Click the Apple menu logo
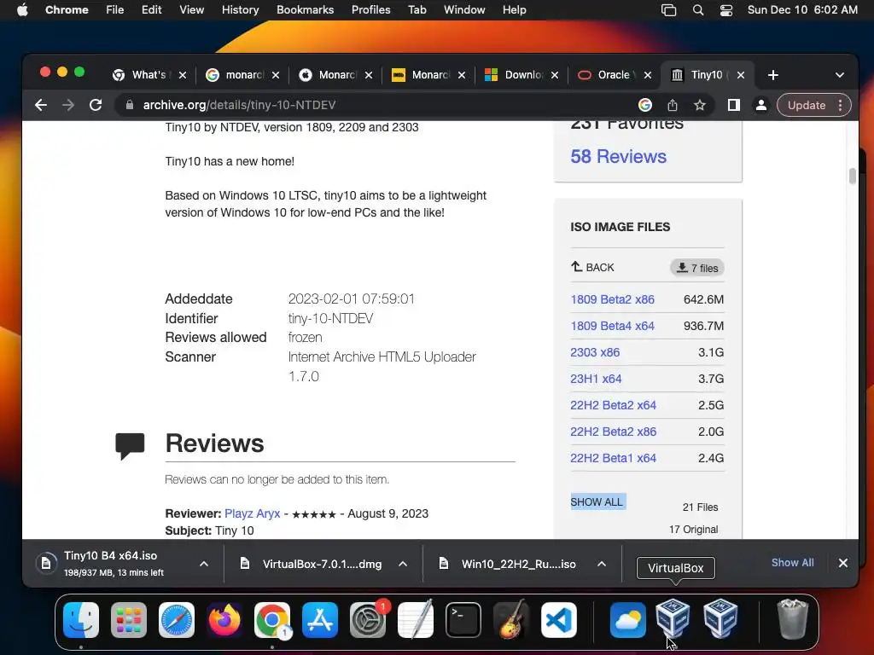Image resolution: width=874 pixels, height=655 pixels. tap(22, 10)
